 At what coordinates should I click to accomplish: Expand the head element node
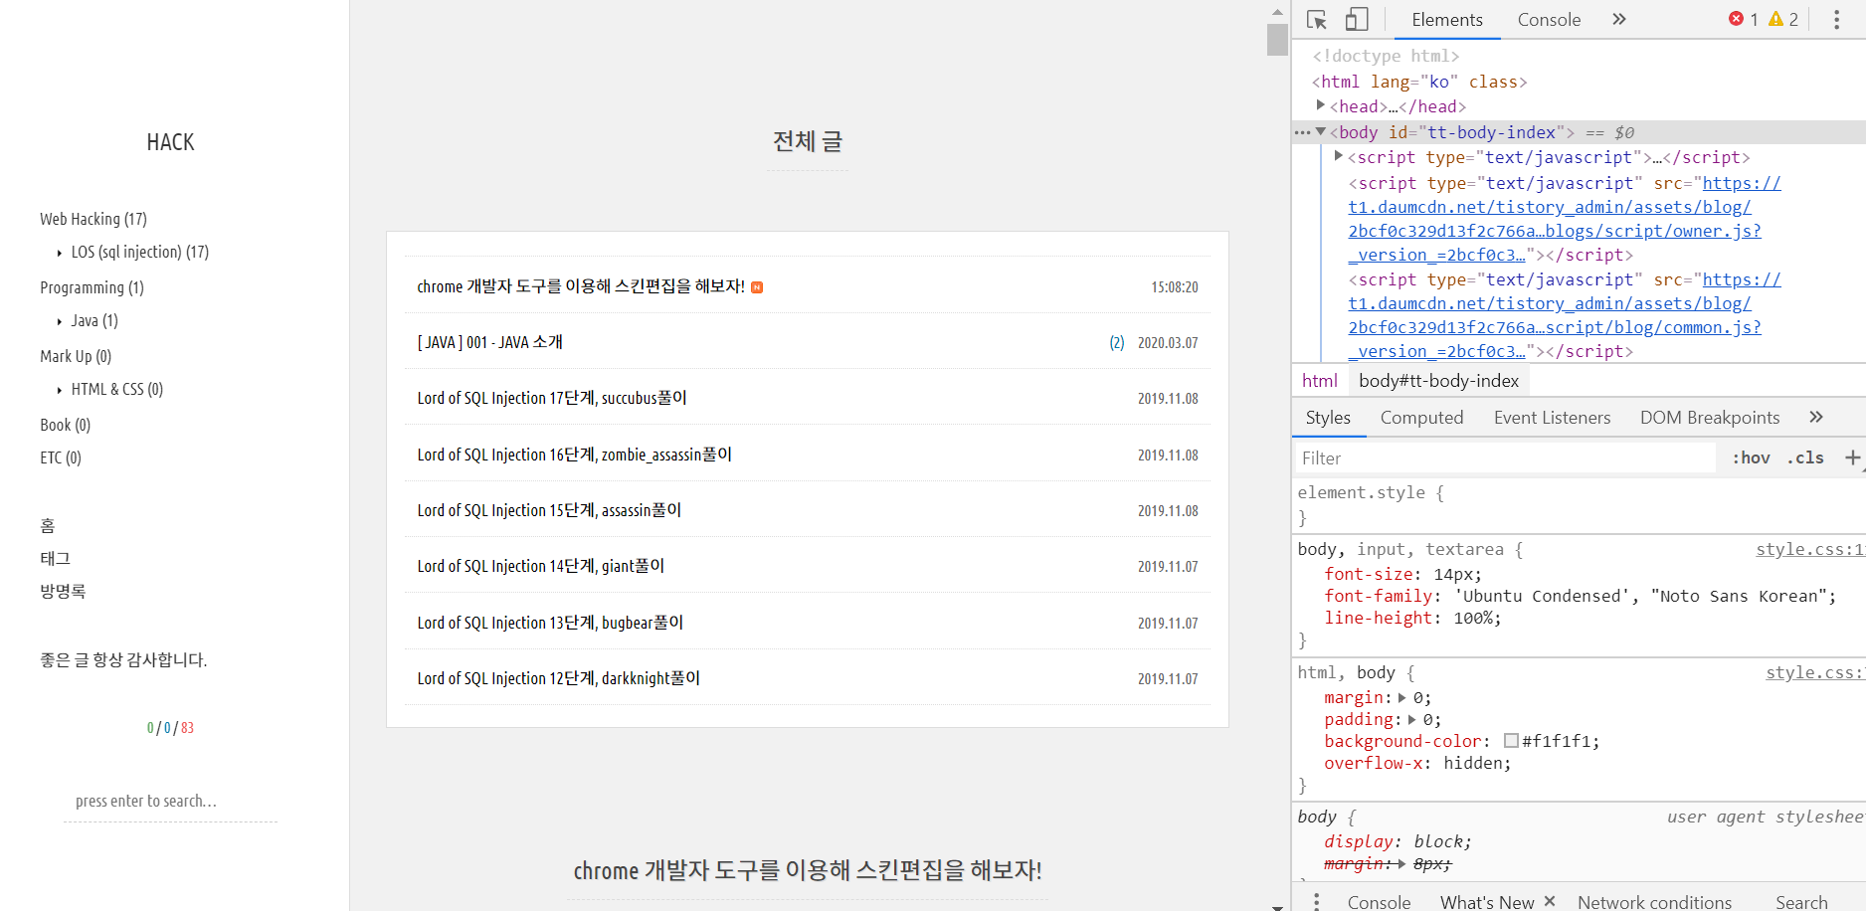(1320, 105)
